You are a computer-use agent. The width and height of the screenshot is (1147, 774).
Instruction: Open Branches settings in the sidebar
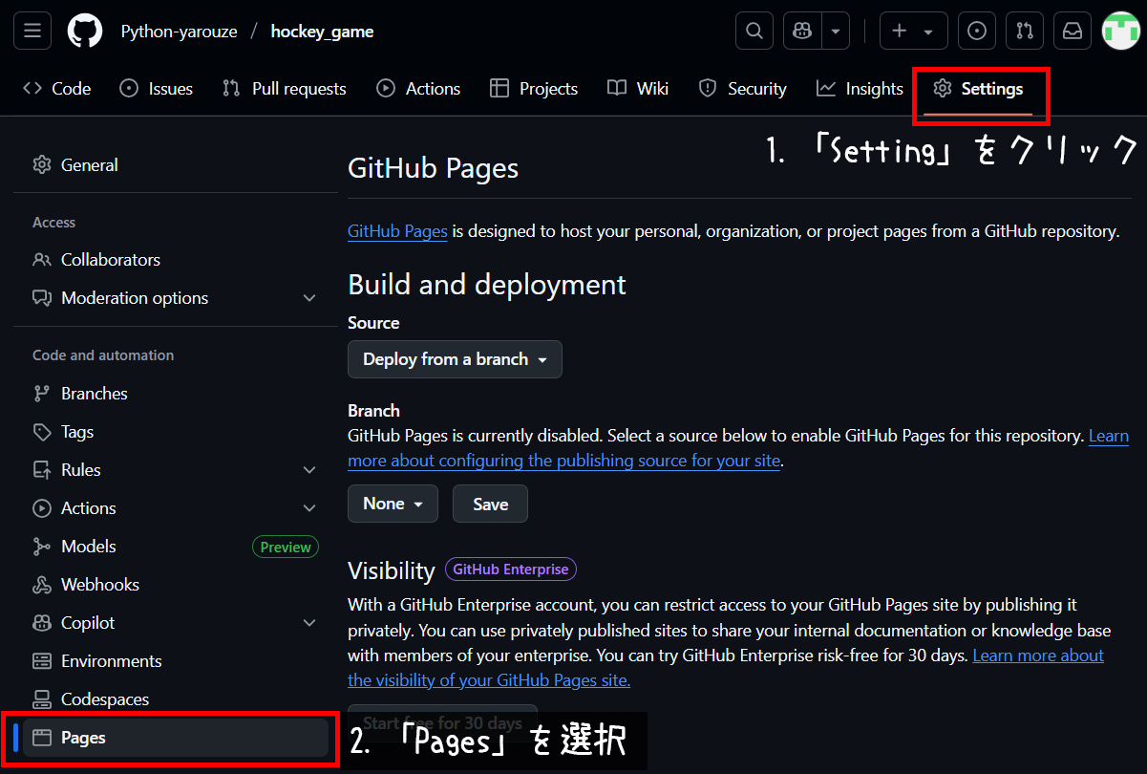[x=176, y=394]
